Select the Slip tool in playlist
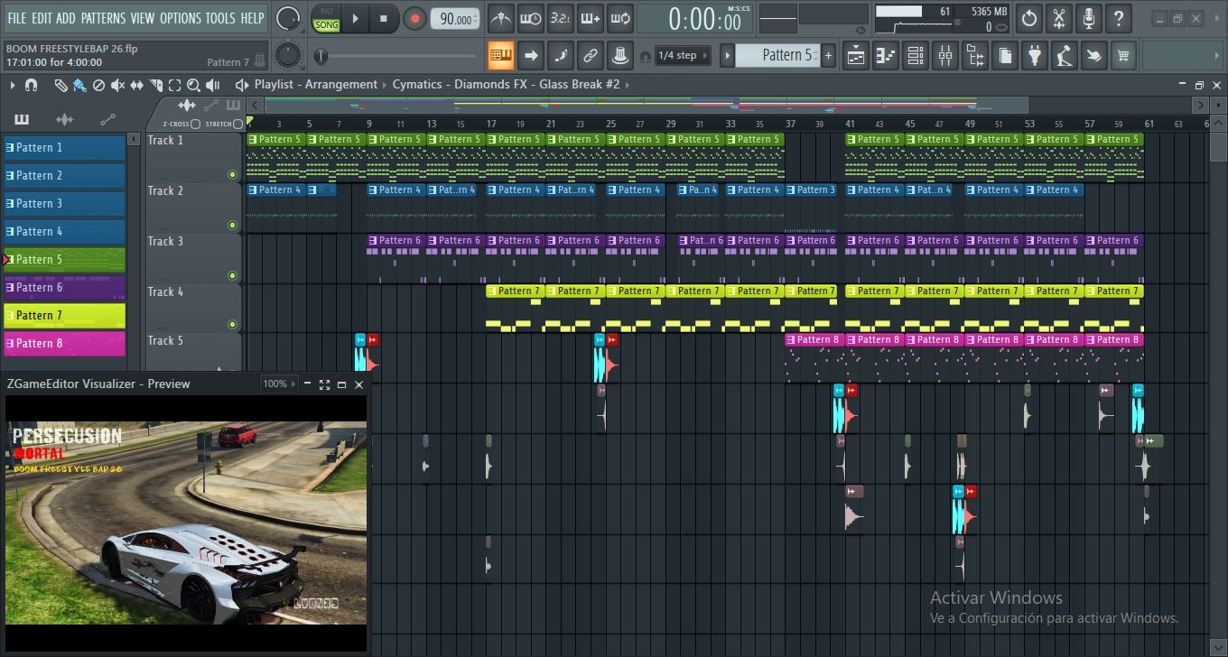This screenshot has height=657, width=1228. [136, 85]
